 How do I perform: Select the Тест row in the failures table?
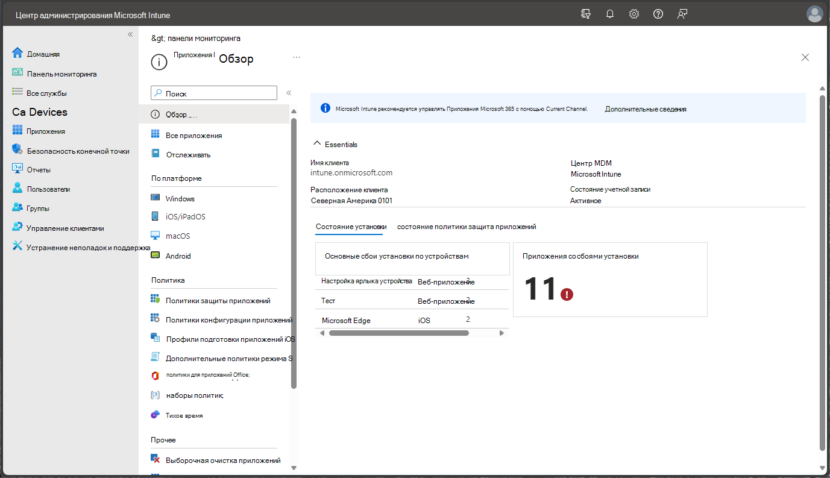pyautogui.click(x=412, y=300)
